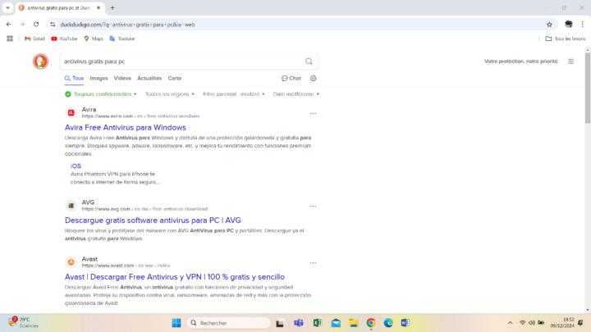Open Descargue gratis software antivirus AVG link
The width and height of the screenshot is (591, 332).
pyautogui.click(x=153, y=221)
